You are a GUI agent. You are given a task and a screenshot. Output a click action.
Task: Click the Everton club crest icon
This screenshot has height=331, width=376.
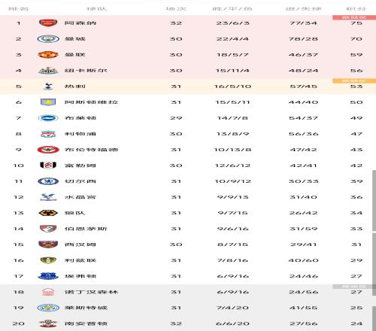48,276
